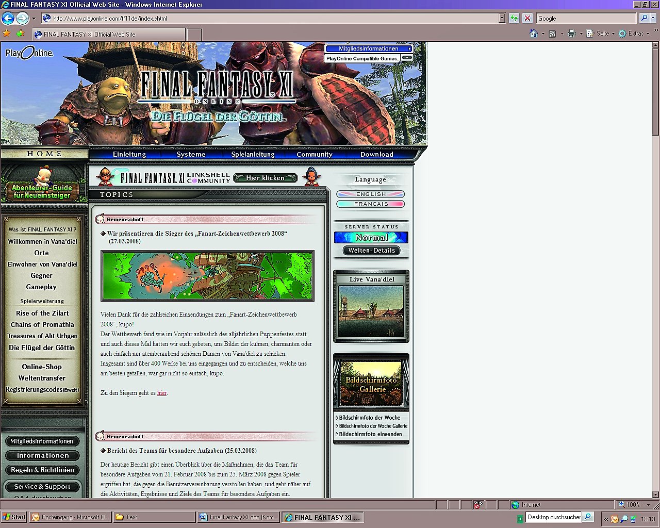
Task: Expand the address bar history dropdown
Action: tap(502, 19)
